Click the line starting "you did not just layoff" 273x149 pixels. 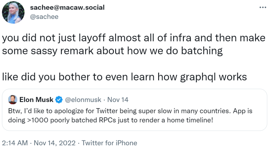pos(134,38)
